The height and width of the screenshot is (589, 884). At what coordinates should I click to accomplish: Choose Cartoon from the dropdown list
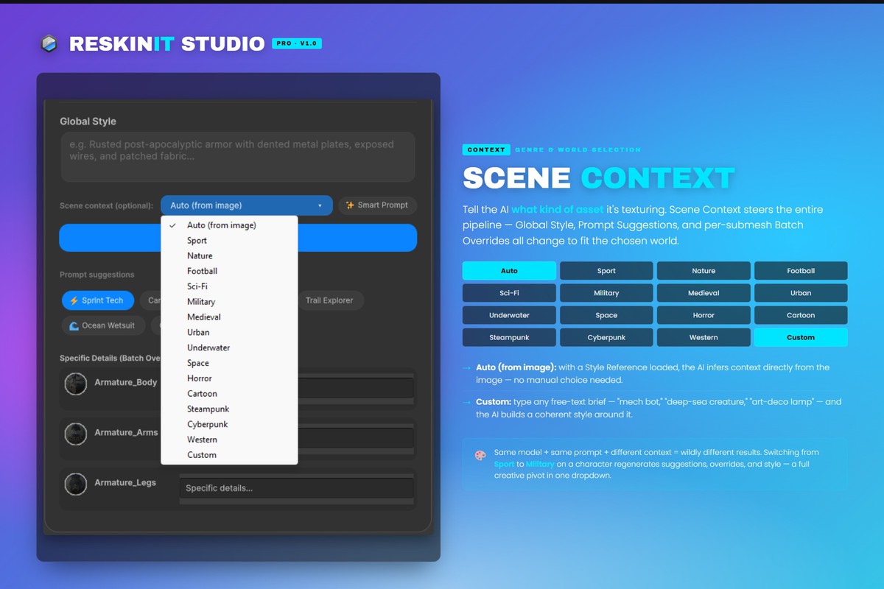click(229, 394)
